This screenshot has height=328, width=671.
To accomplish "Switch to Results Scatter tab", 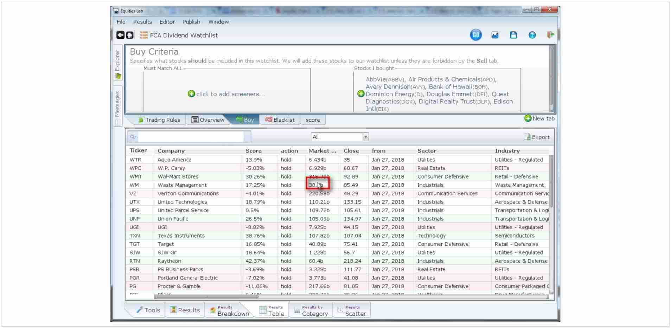I will (352, 311).
